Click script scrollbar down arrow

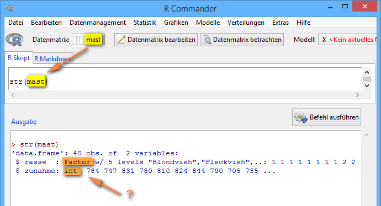[367, 86]
